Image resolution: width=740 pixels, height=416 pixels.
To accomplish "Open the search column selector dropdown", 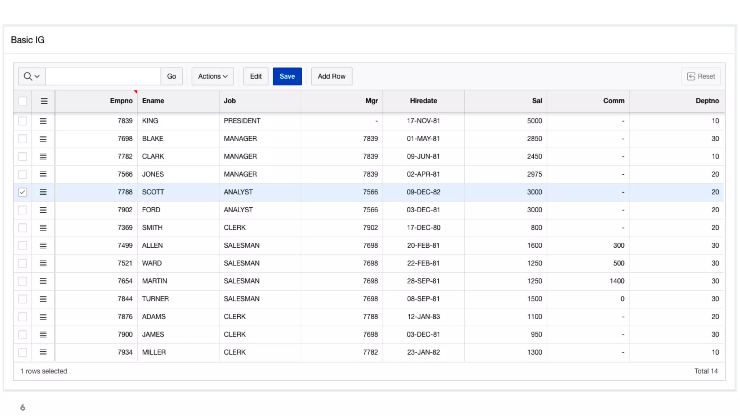I will (32, 77).
